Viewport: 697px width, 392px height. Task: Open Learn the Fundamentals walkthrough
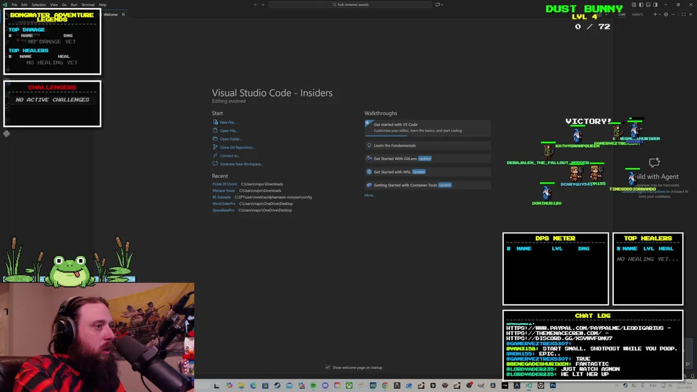(x=428, y=145)
